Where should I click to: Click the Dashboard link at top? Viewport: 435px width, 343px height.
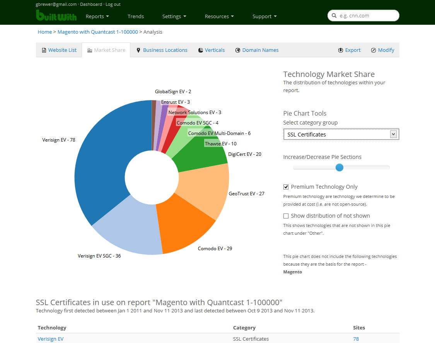coord(91,4)
